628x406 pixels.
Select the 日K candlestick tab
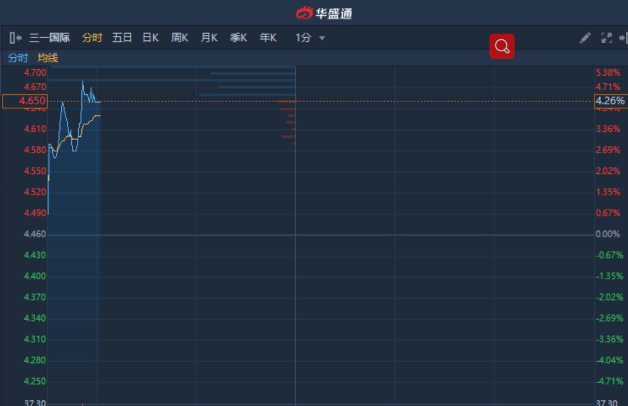150,38
